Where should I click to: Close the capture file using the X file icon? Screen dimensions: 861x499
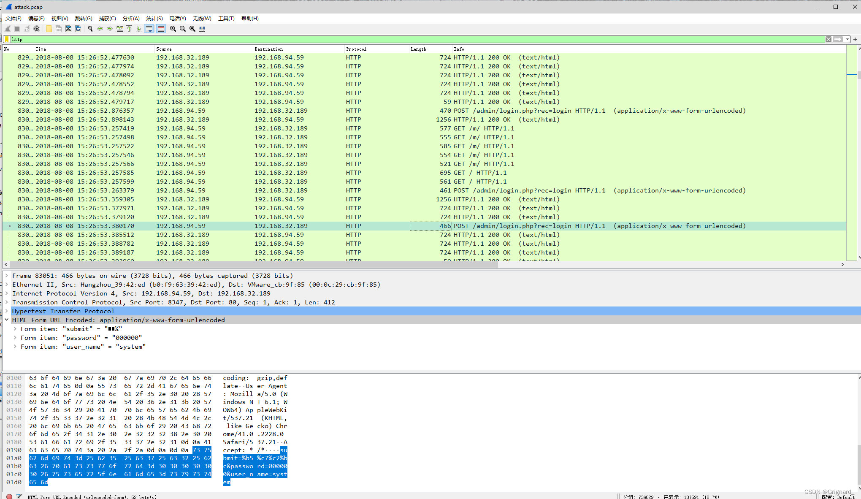click(x=68, y=29)
